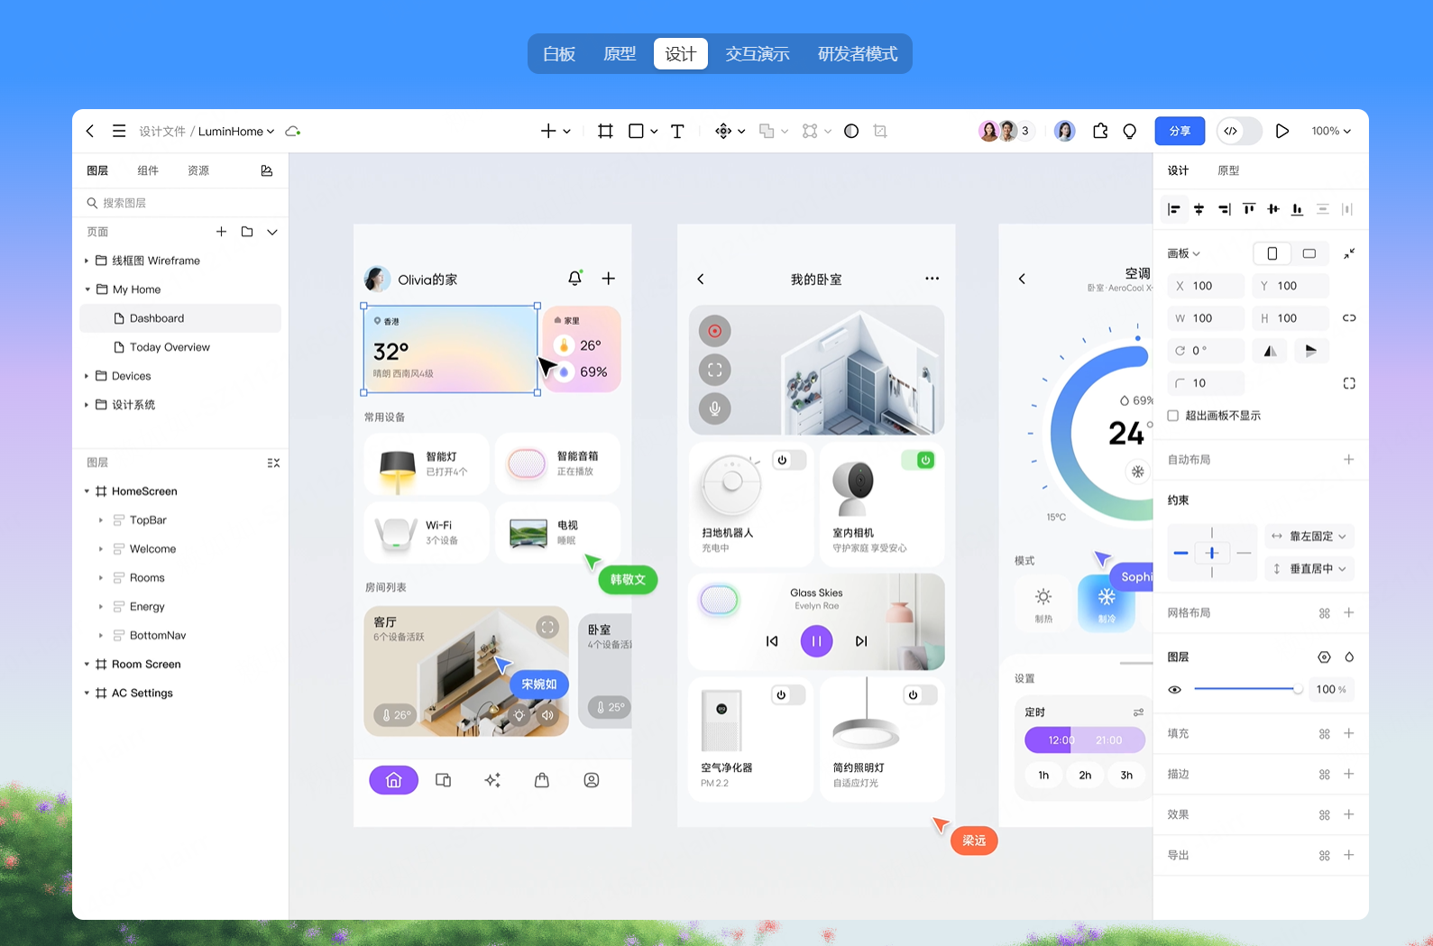Select the Rectangle shape tool
1433x946 pixels.
click(x=636, y=131)
